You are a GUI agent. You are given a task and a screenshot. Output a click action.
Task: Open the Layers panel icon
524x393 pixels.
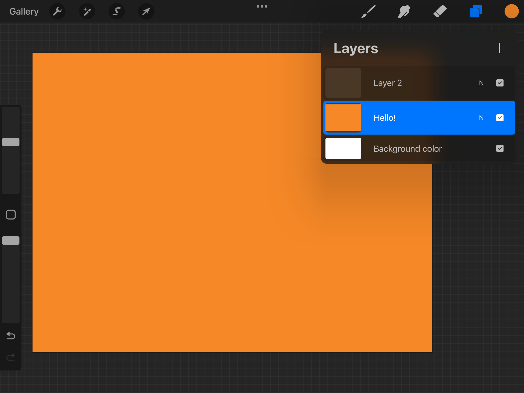click(475, 11)
